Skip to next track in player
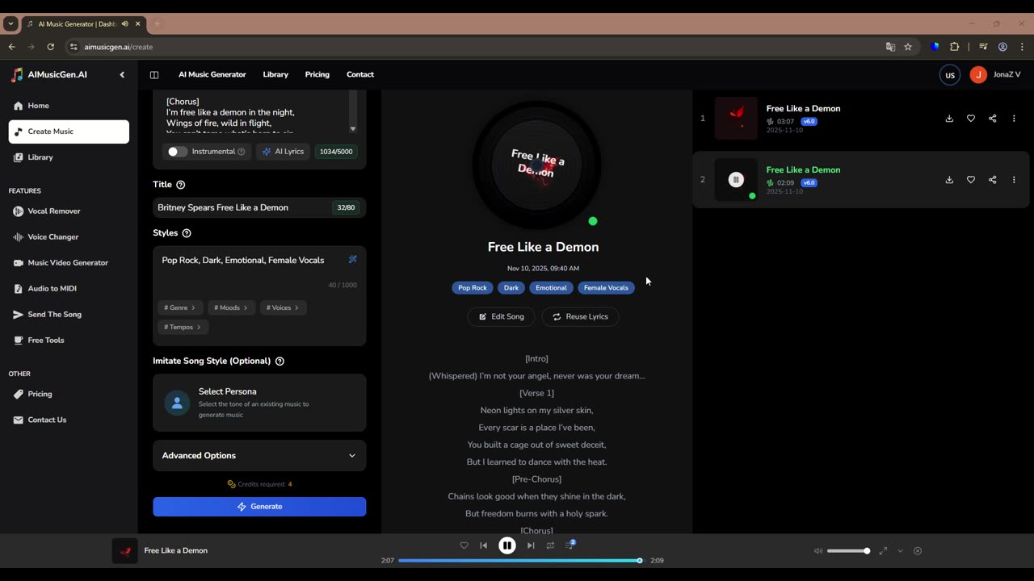Viewport: 1034px width, 581px height. click(531, 545)
